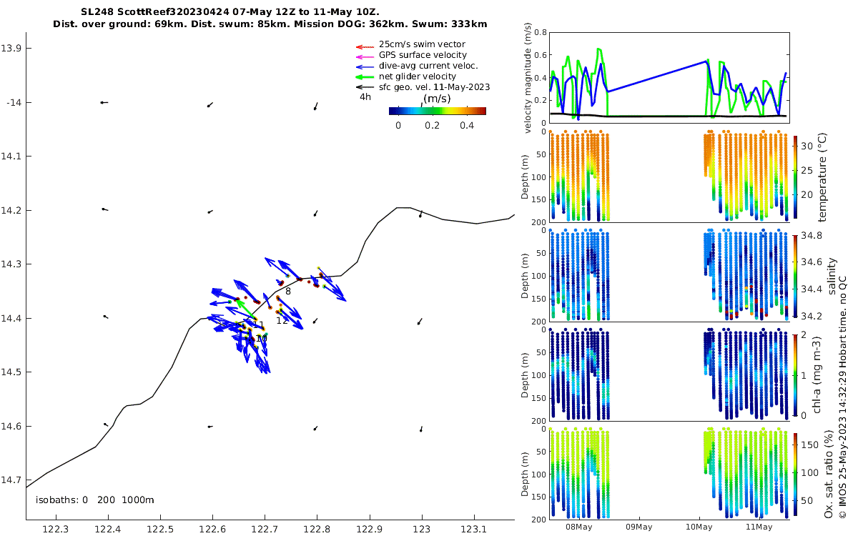
Task: Click the day label 12 on the track
Action: tap(282, 320)
